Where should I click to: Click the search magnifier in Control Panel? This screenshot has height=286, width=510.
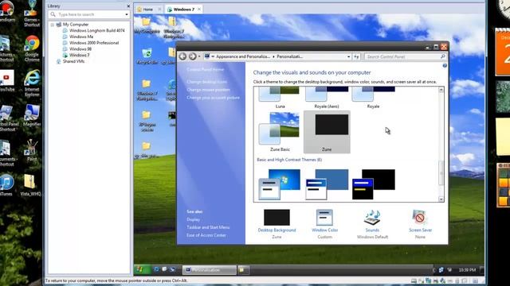[x=443, y=56]
